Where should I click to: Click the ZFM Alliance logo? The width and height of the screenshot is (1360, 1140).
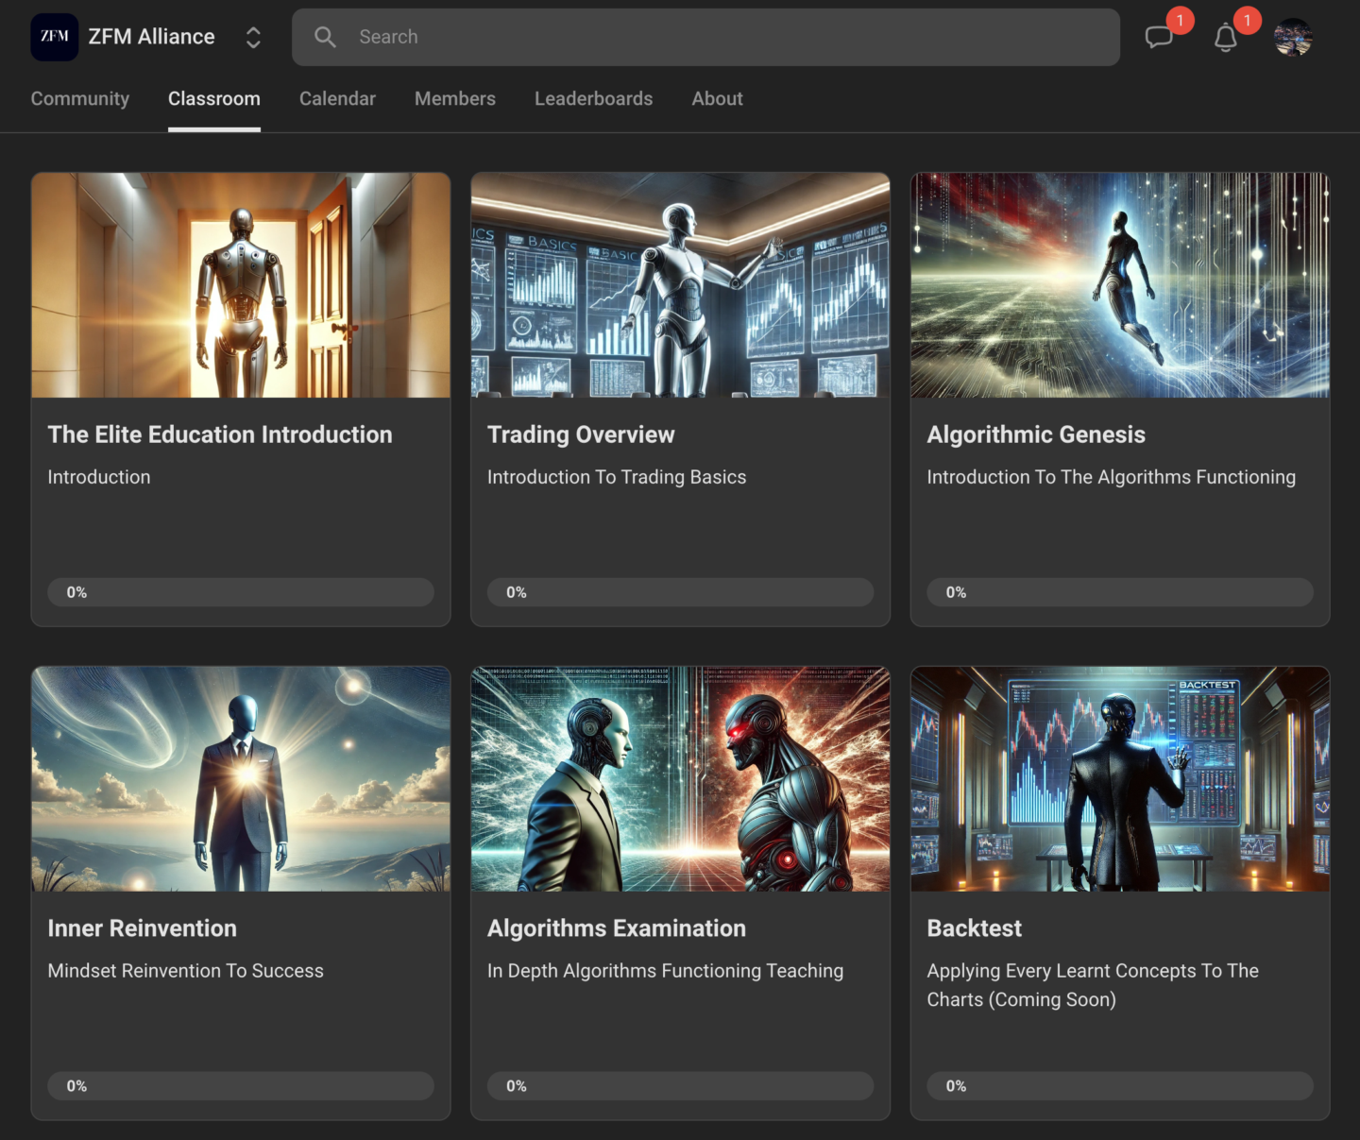click(x=55, y=37)
